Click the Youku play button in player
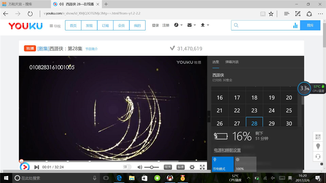 coord(25,167)
